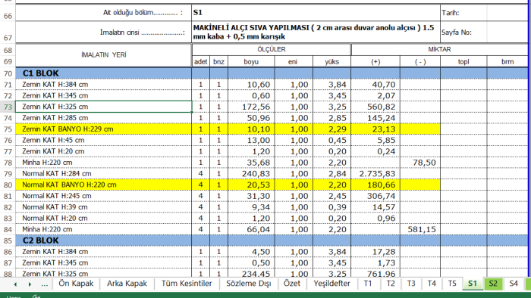Select the active S1 sheet tab
This screenshot has height=298, width=531.
point(473,284)
